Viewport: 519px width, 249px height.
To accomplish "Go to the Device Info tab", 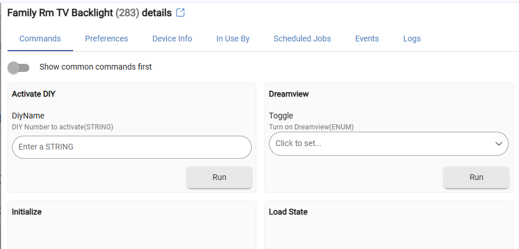I will click(x=172, y=39).
